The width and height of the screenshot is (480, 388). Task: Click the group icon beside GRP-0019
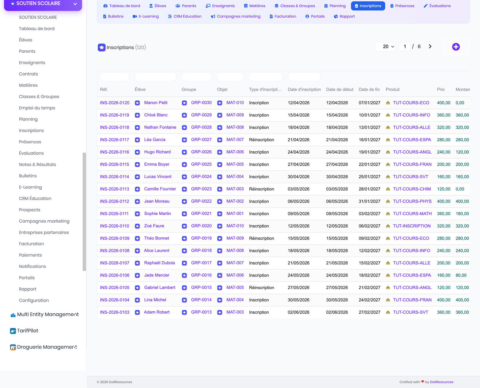point(184,238)
